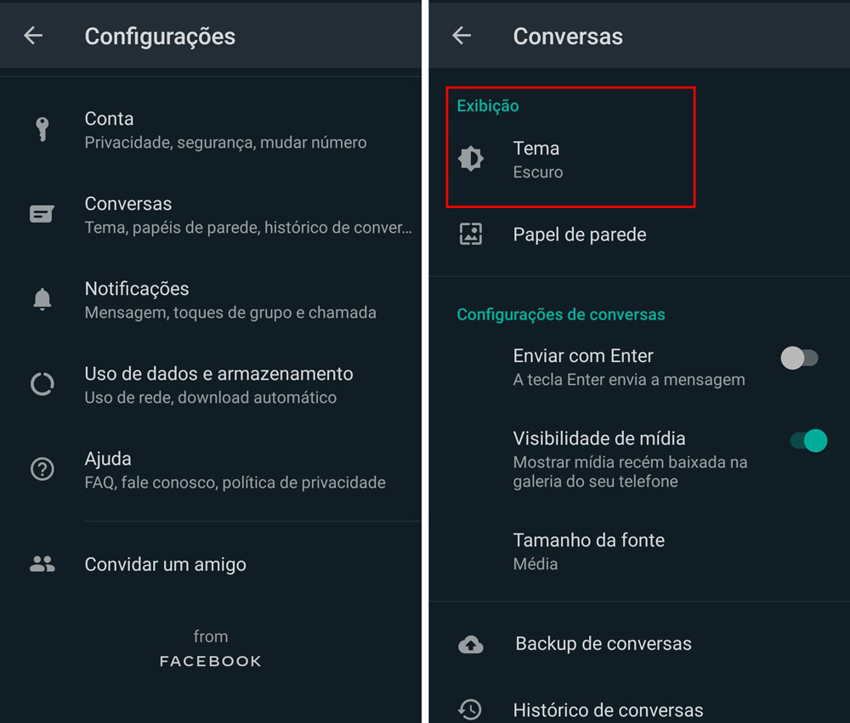Enable the Enviar com Enter switch

800,358
